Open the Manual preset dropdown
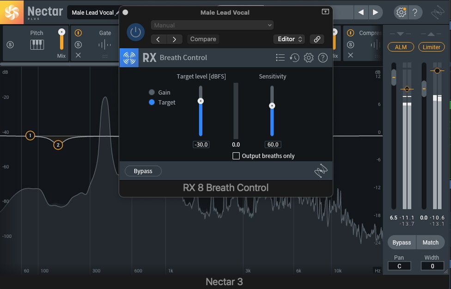This screenshot has width=451, height=289. pyautogui.click(x=212, y=25)
